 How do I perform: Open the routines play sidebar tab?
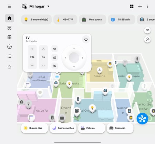[x=10, y=47]
